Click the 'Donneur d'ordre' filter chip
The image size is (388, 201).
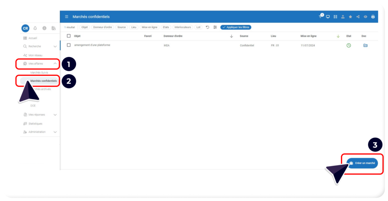(x=103, y=27)
